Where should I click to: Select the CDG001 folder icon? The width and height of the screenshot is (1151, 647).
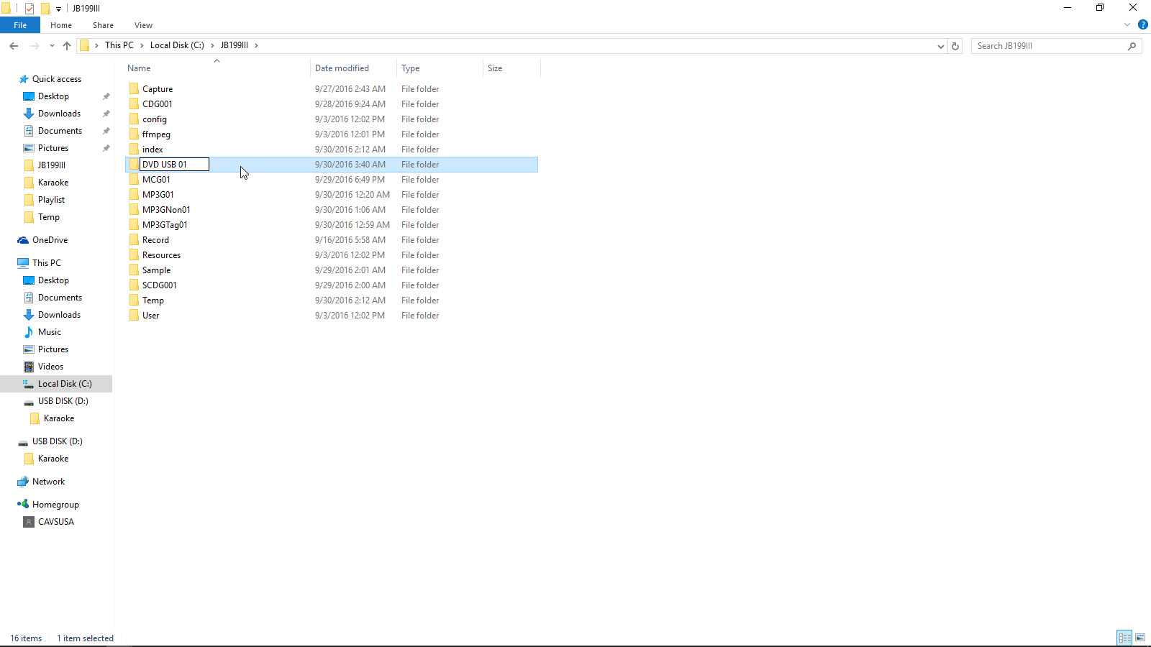(x=134, y=104)
